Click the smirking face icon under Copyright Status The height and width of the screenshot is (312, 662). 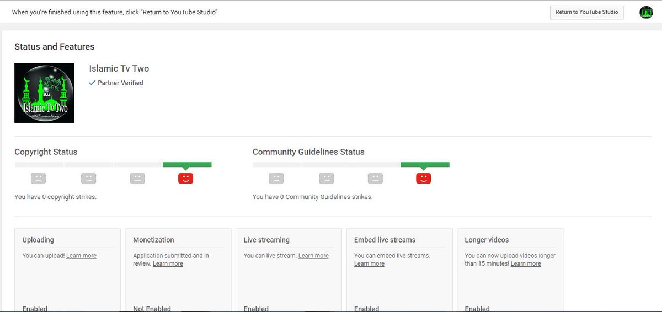[88, 178]
